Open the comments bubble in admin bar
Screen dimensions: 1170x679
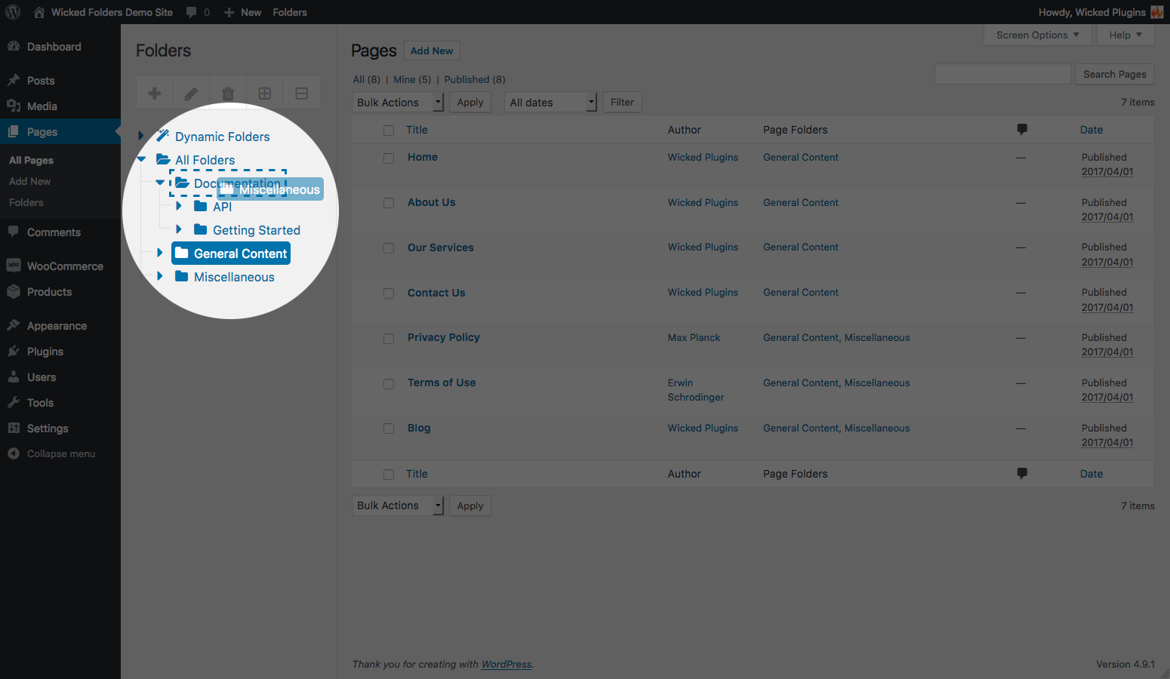point(192,12)
